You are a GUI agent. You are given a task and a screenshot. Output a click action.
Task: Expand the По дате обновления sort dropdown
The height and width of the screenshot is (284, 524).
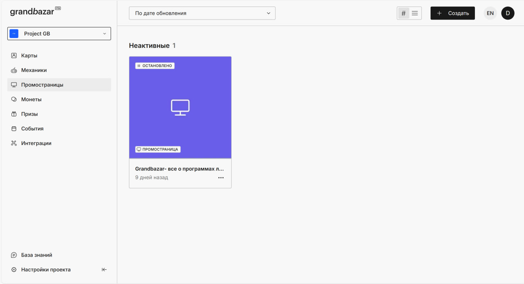[x=202, y=13]
